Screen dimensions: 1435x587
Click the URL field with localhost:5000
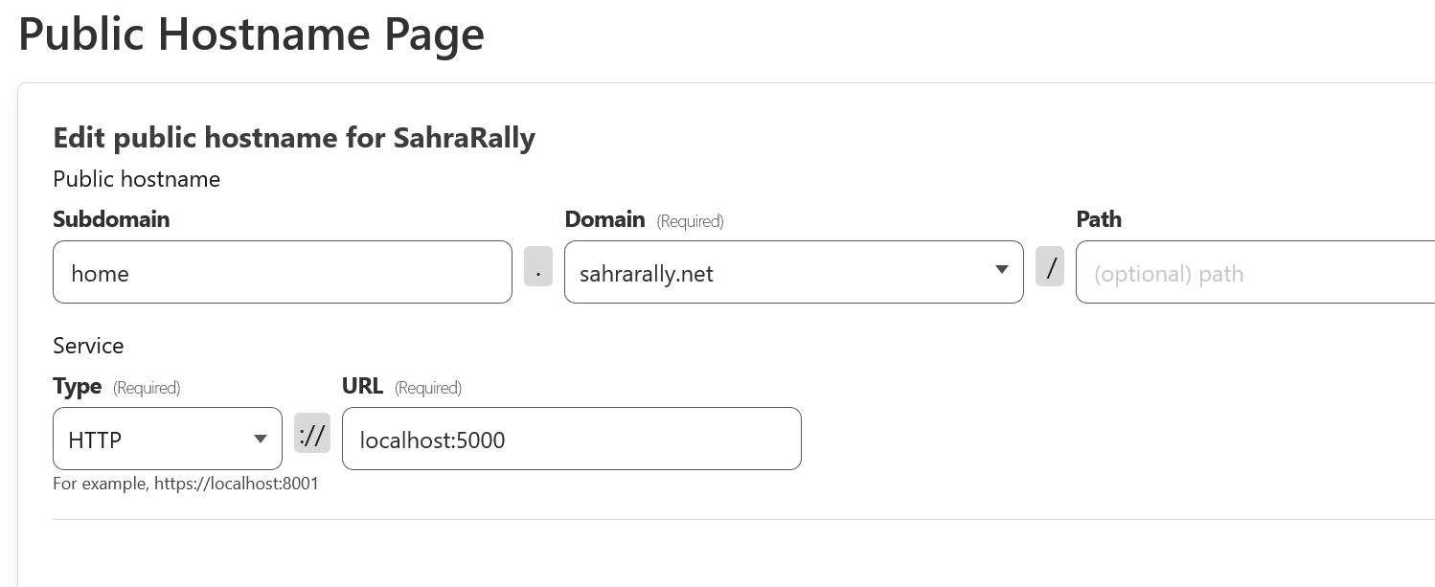pyautogui.click(x=571, y=440)
